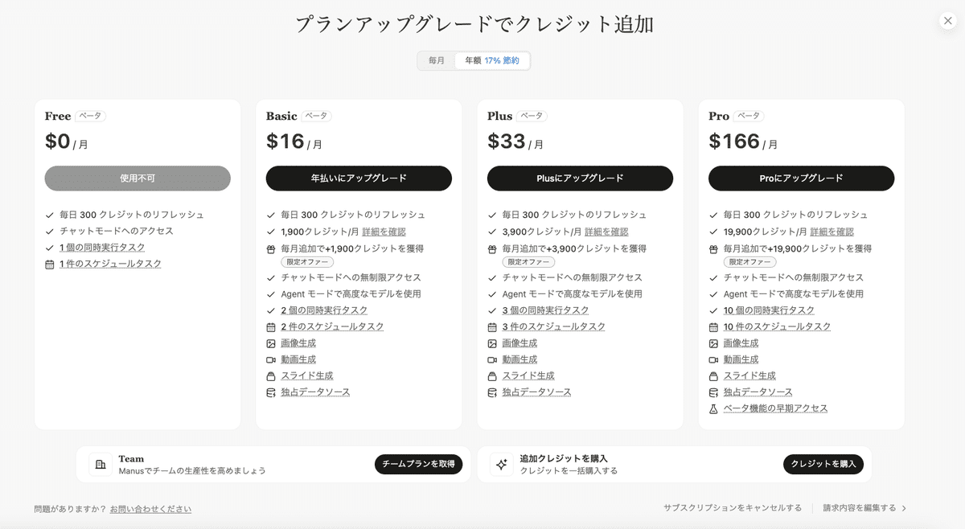The width and height of the screenshot is (965, 529).
Task: Click the flask icon for beta features
Action: click(713, 409)
